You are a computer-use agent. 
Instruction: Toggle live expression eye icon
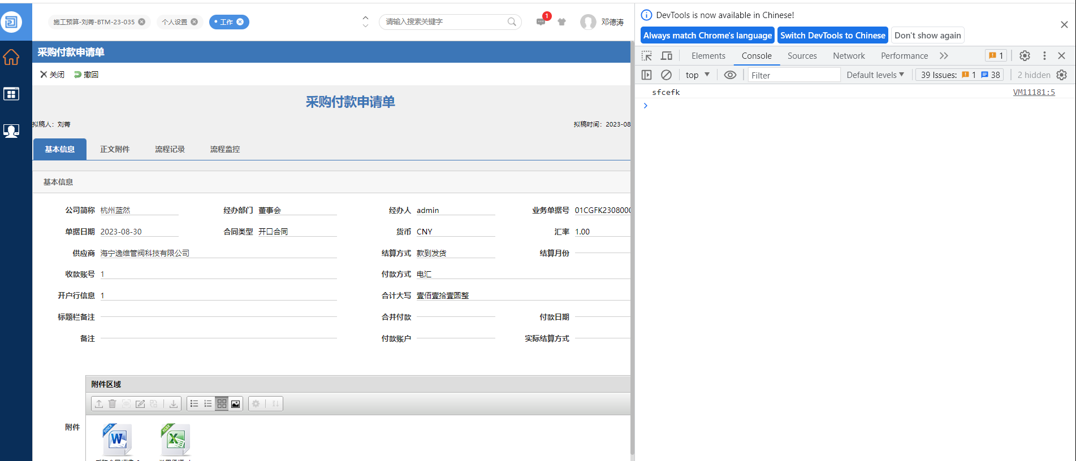point(730,75)
